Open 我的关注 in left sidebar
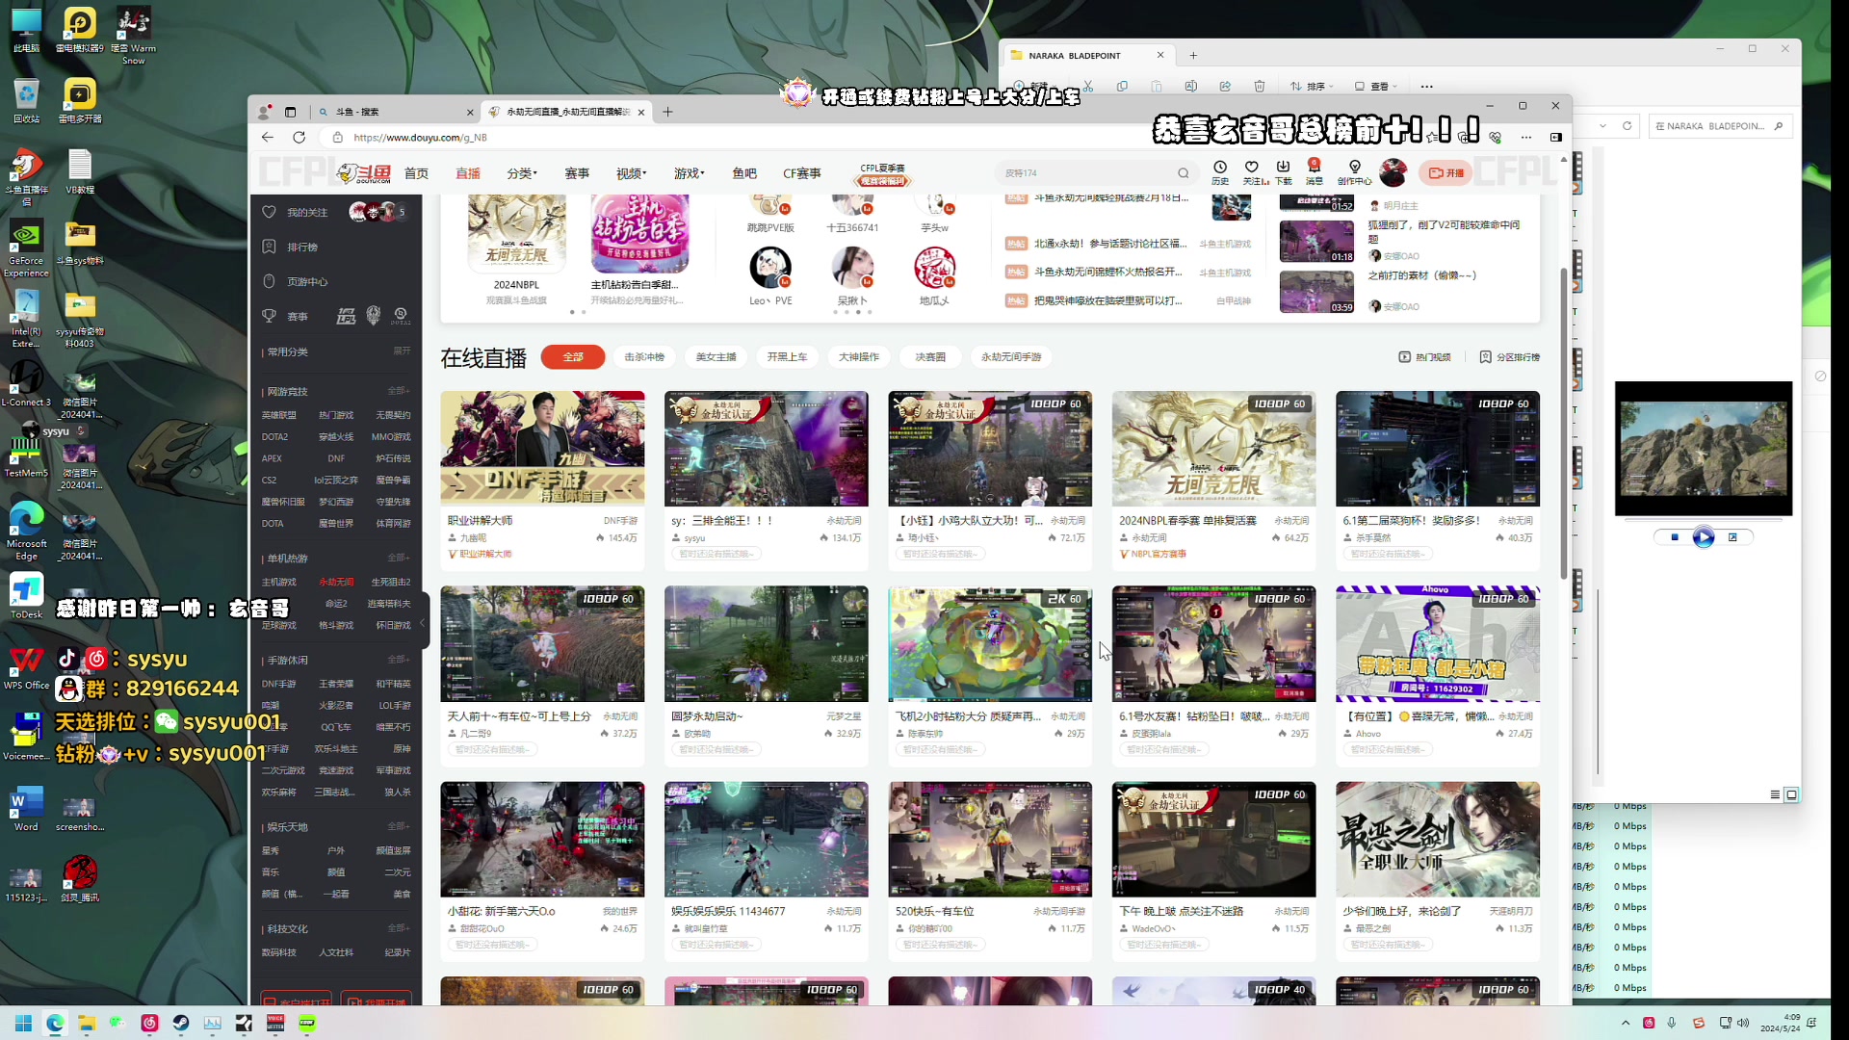 click(307, 212)
